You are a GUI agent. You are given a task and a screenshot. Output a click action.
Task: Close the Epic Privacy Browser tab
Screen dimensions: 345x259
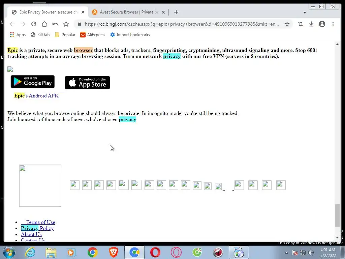click(x=83, y=12)
